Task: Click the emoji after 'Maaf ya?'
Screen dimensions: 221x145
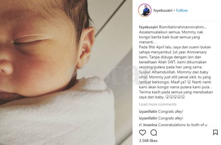Action: coord(189,82)
